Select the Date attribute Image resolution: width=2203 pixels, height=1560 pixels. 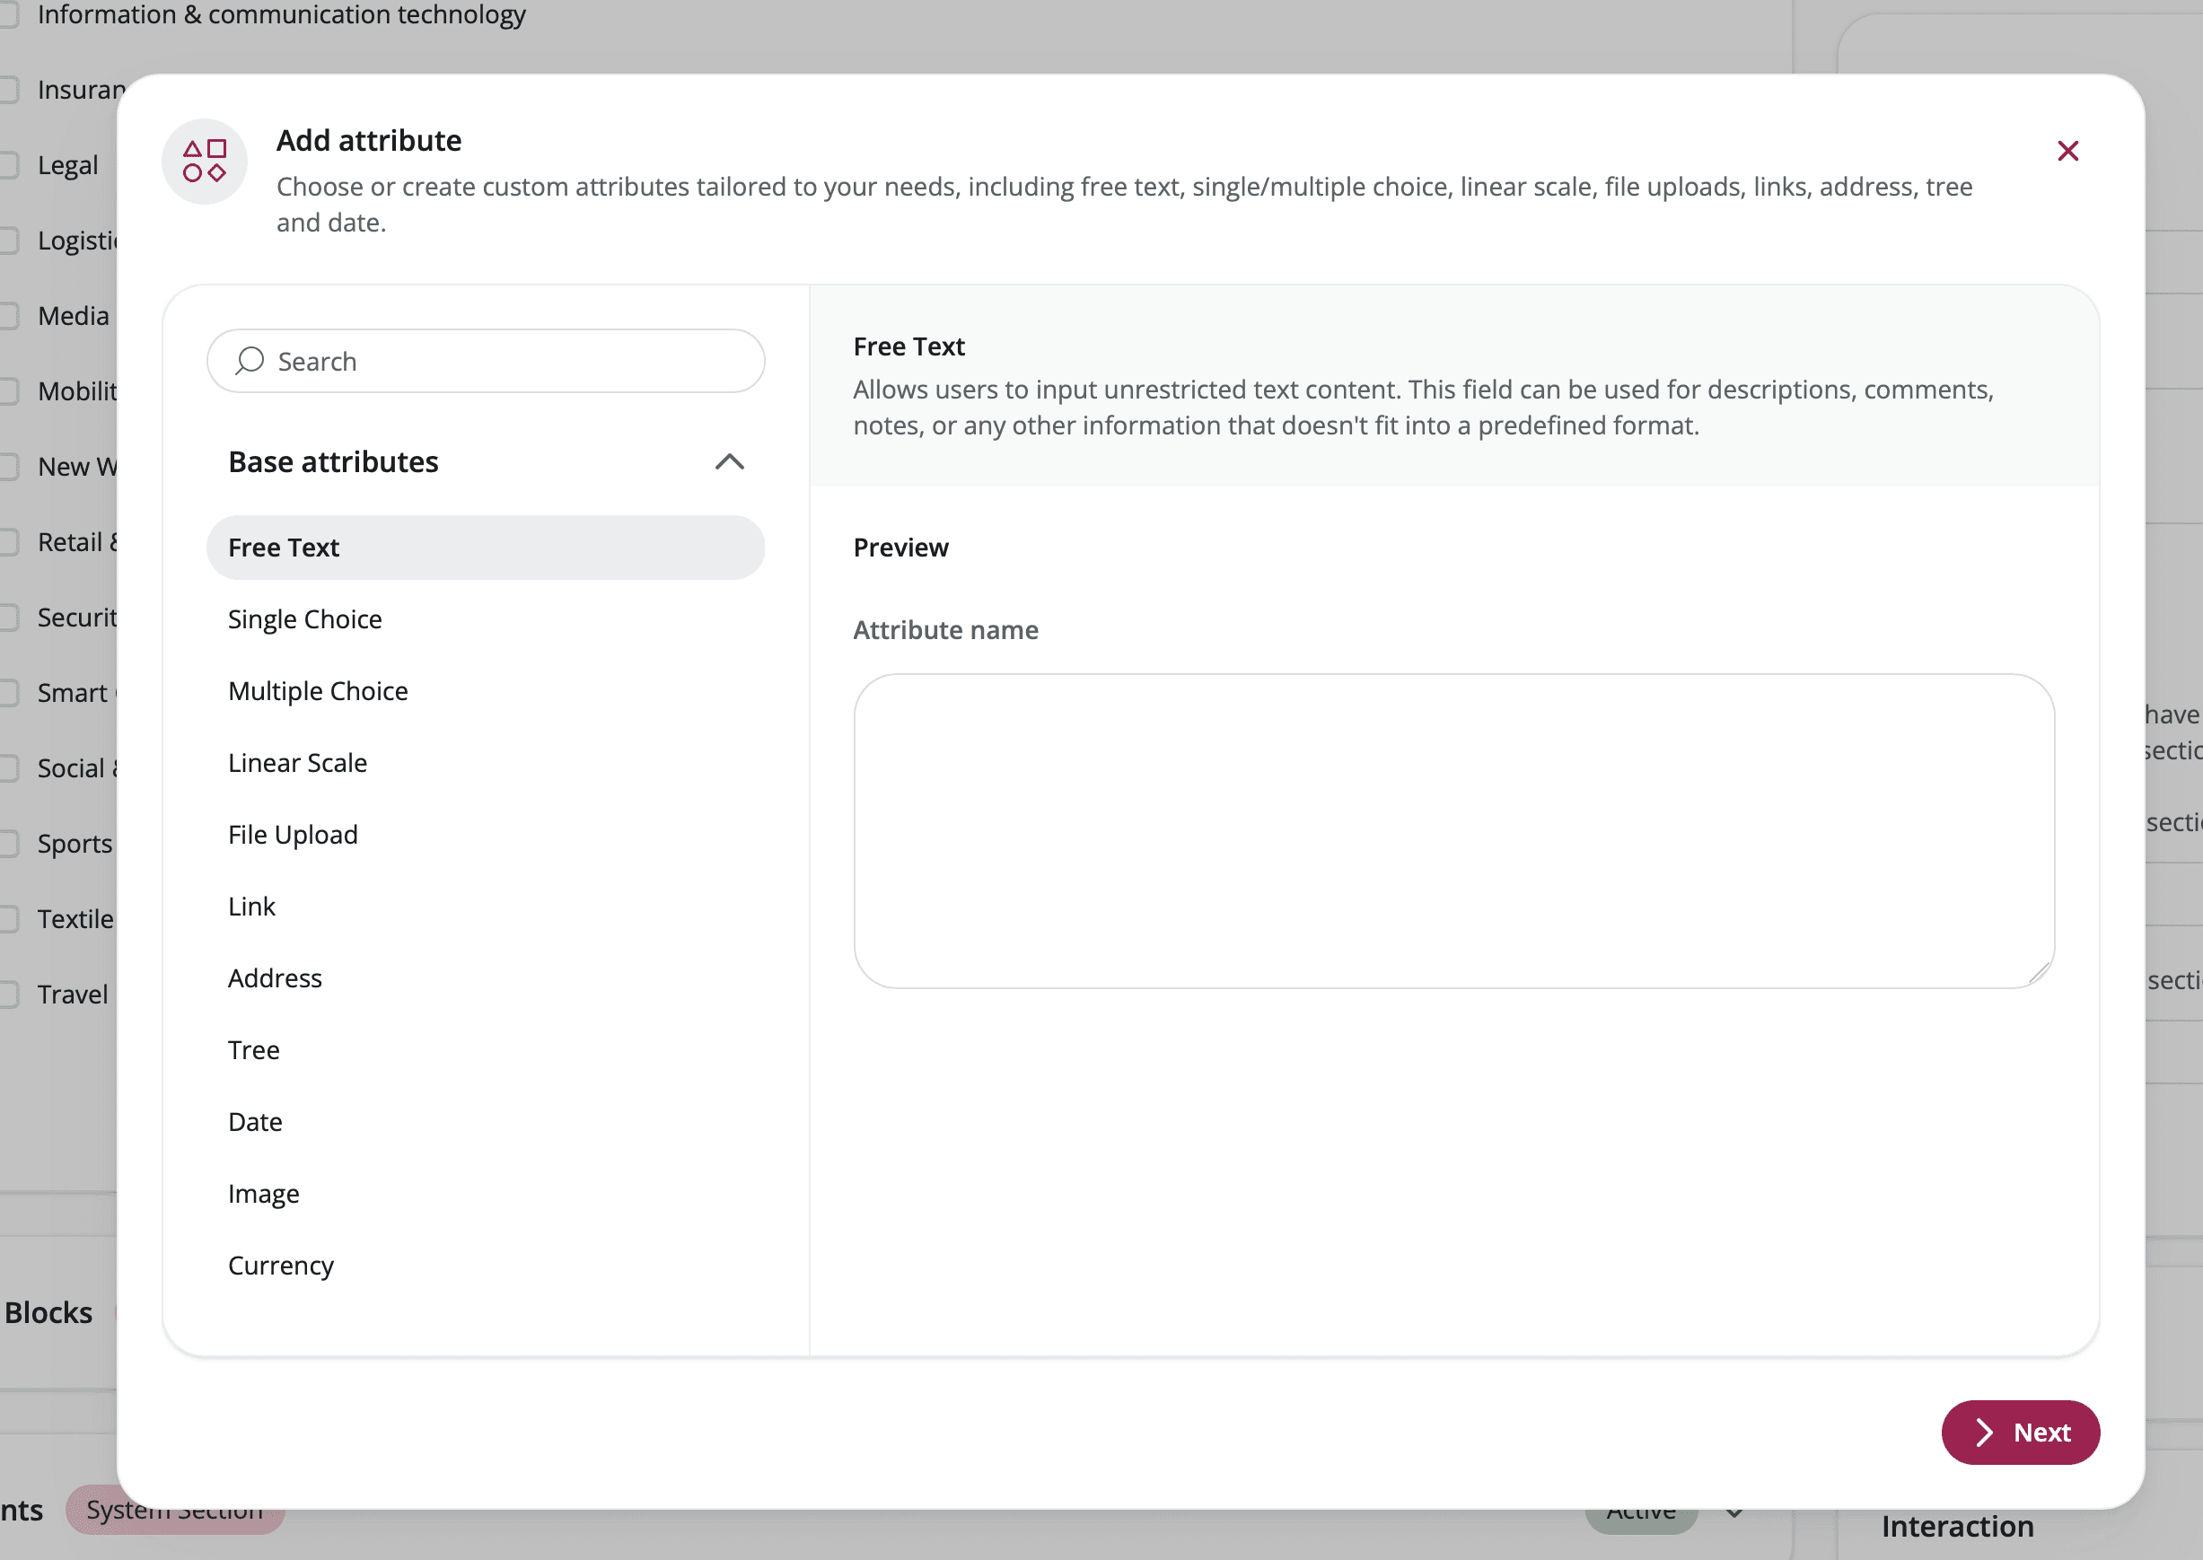[256, 1122]
